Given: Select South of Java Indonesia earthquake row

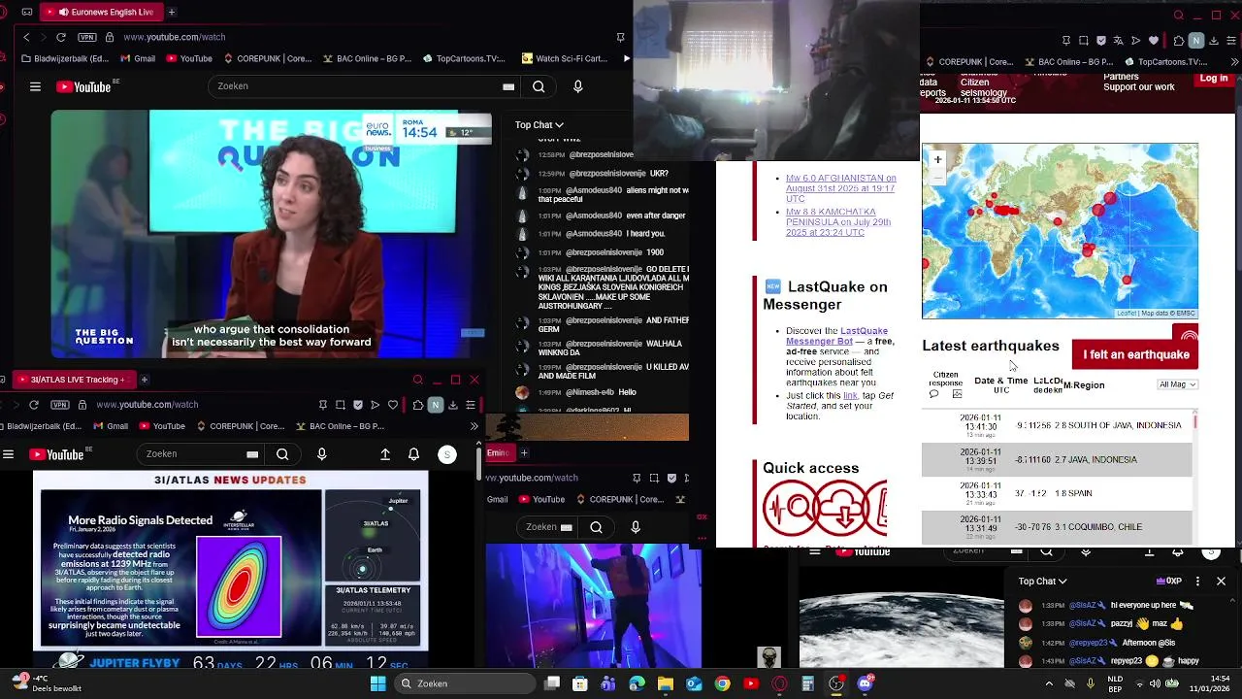Looking at the screenshot, I should coord(1057,425).
